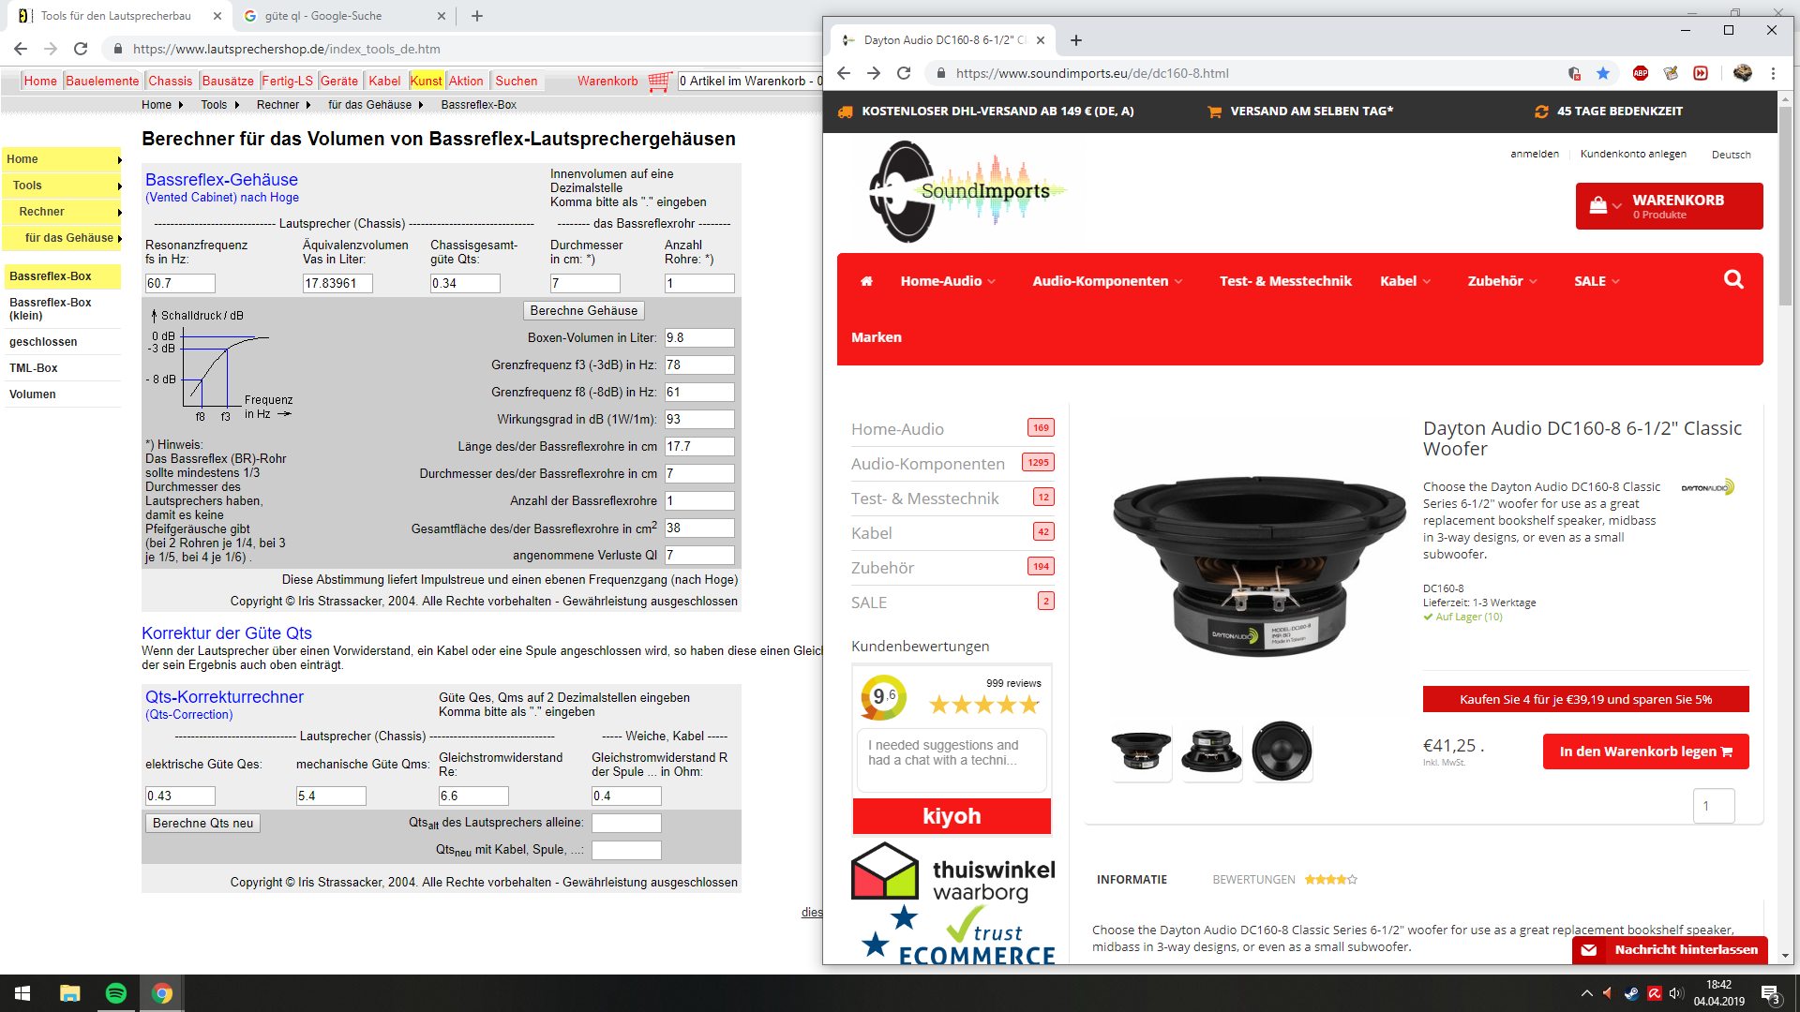Click the mechanische Güte Qms input field
1800x1012 pixels.
coord(331,796)
